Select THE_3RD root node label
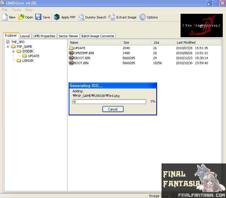Viewport: 226px width, 198px height. point(18,42)
